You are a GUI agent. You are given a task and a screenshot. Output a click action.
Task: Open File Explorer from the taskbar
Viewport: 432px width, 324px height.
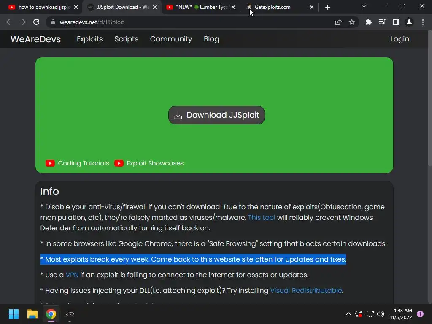click(x=32, y=314)
